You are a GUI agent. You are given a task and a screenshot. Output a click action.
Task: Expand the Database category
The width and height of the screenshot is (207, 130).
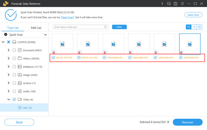[9, 67]
